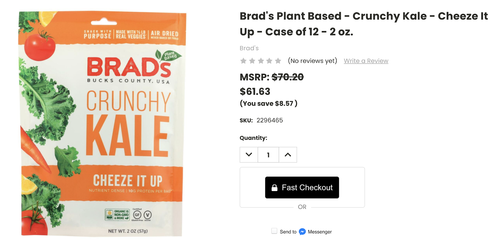Click the first rating star
Viewport: 503px width, 240px height.
pyautogui.click(x=243, y=61)
